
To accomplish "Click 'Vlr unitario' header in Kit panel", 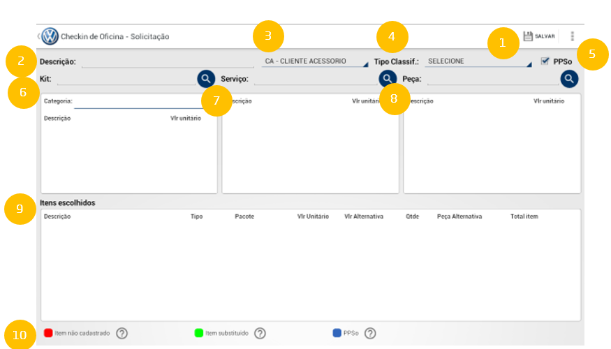I will tap(186, 119).
